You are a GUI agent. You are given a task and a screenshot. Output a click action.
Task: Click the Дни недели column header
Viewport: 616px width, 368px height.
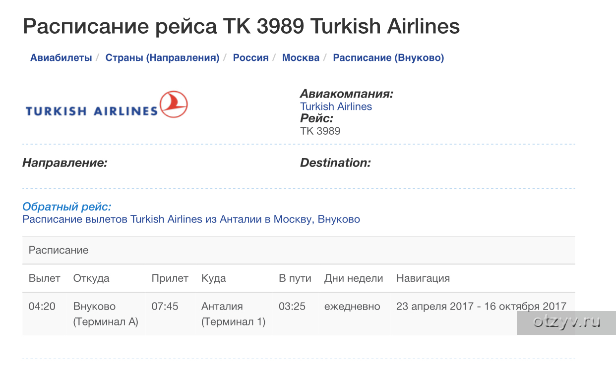click(x=354, y=278)
